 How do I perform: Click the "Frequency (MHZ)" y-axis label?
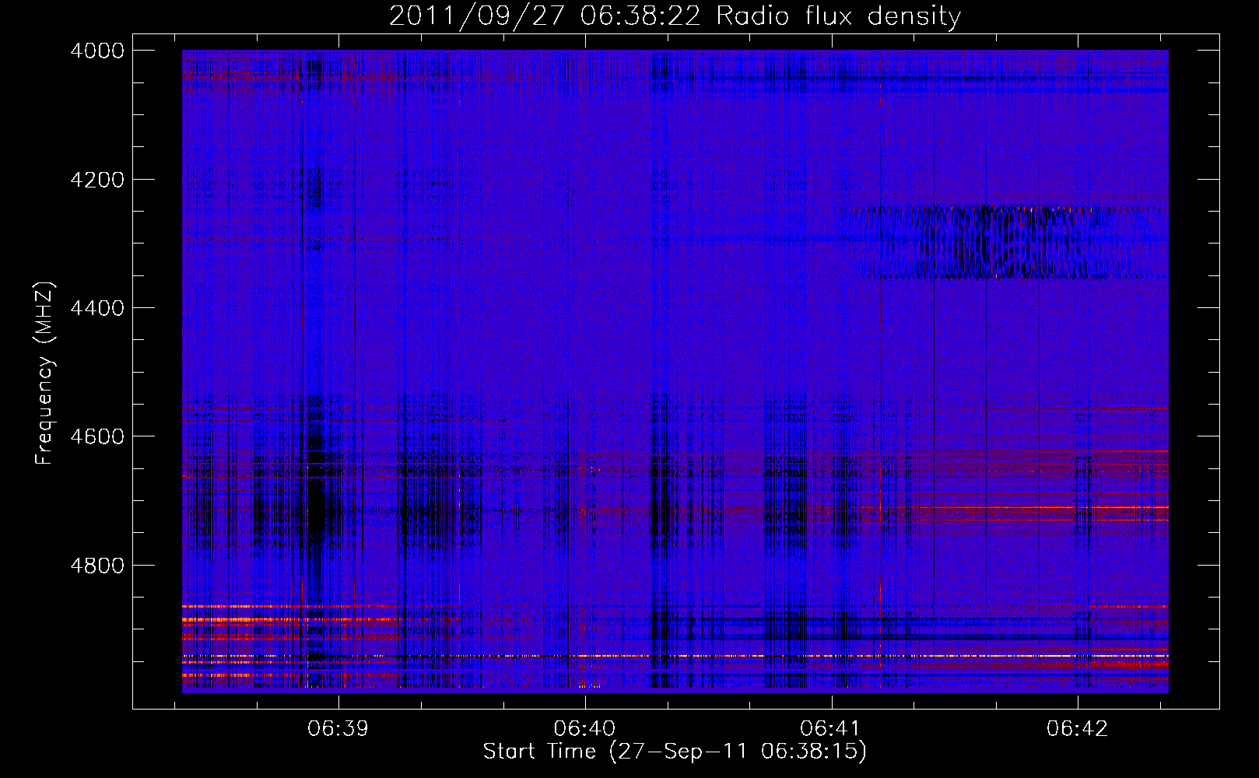(45, 373)
